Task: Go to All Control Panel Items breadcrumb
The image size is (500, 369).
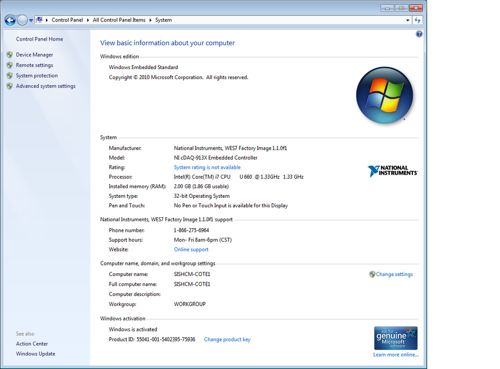Action: (x=119, y=20)
